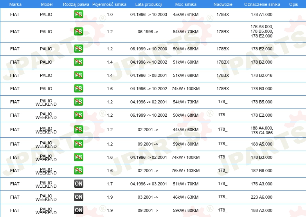Select engine code 176 A3.000
Viewport: 306px width, 217px height.
click(x=261, y=184)
